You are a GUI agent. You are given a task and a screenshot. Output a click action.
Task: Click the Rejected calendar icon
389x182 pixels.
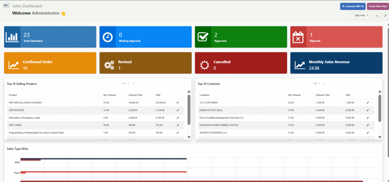click(x=299, y=37)
